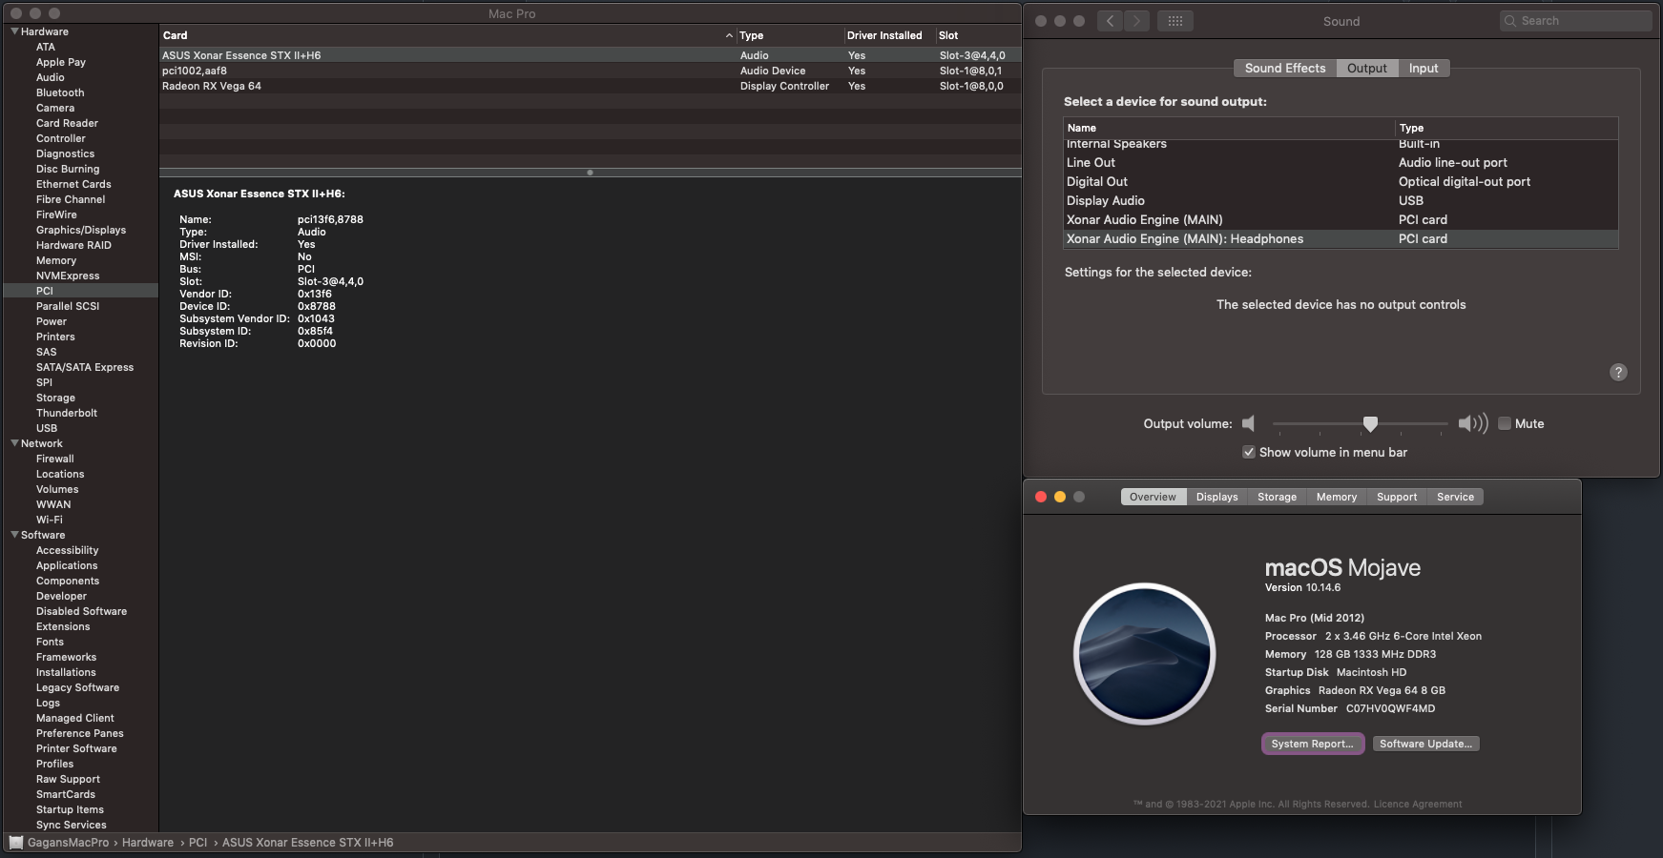
Task: Select Display Audio output device
Action: click(x=1341, y=201)
